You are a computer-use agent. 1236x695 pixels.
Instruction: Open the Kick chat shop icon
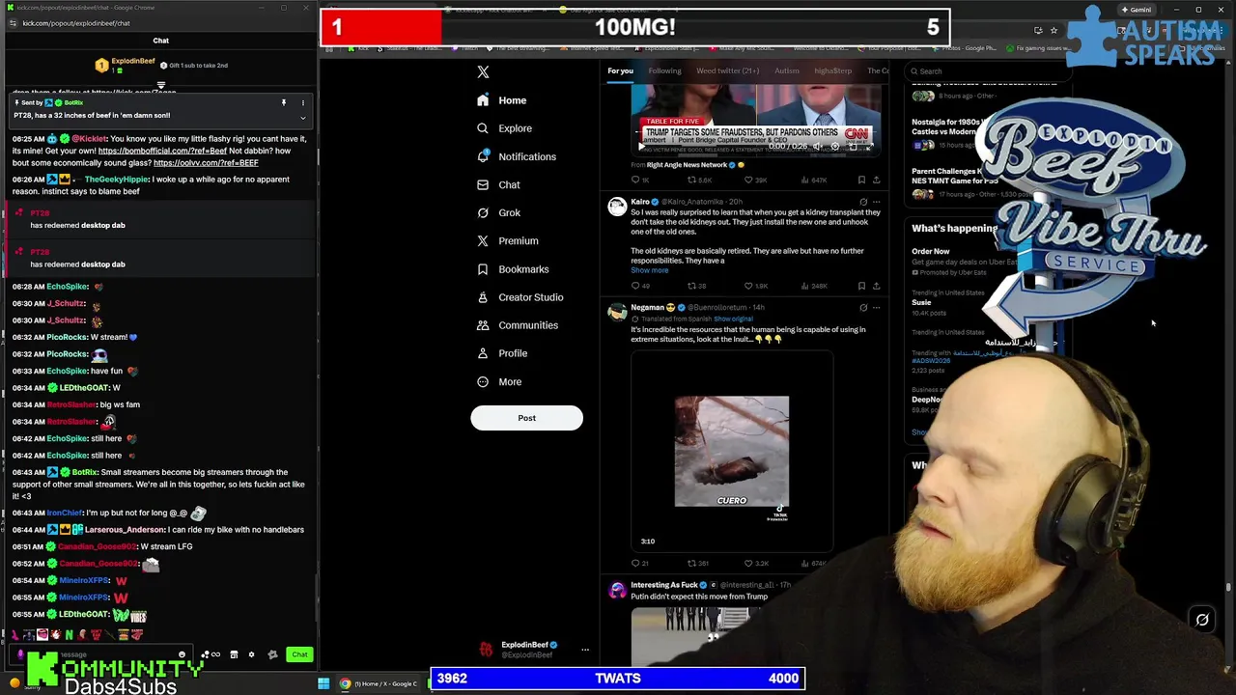point(234,654)
